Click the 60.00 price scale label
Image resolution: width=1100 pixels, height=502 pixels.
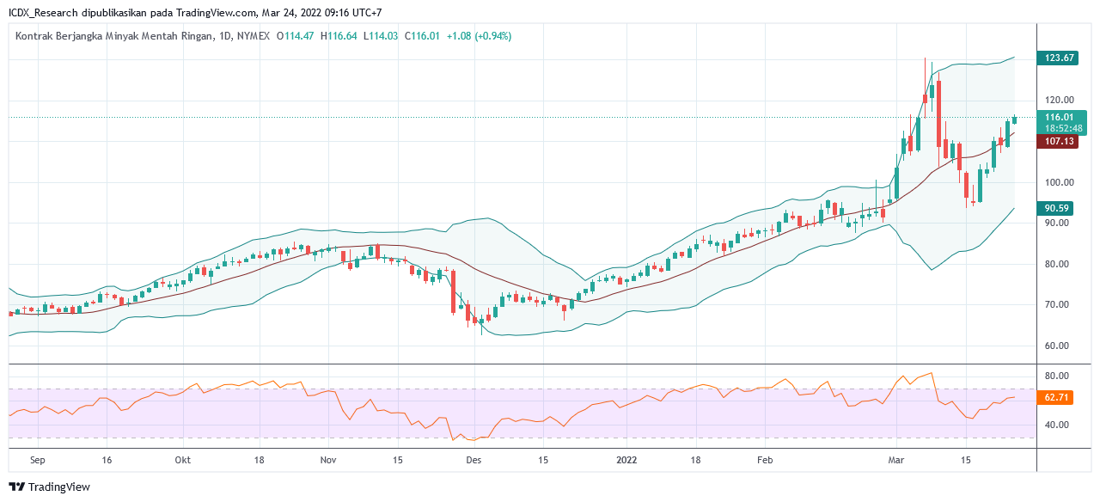[x=1056, y=346]
